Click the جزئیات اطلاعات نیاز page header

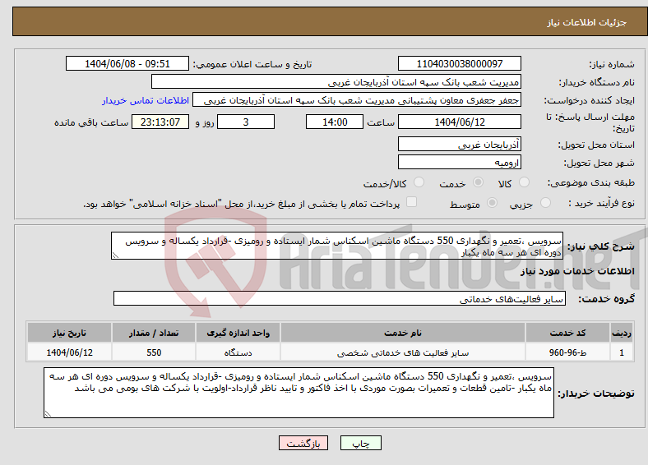(x=587, y=22)
